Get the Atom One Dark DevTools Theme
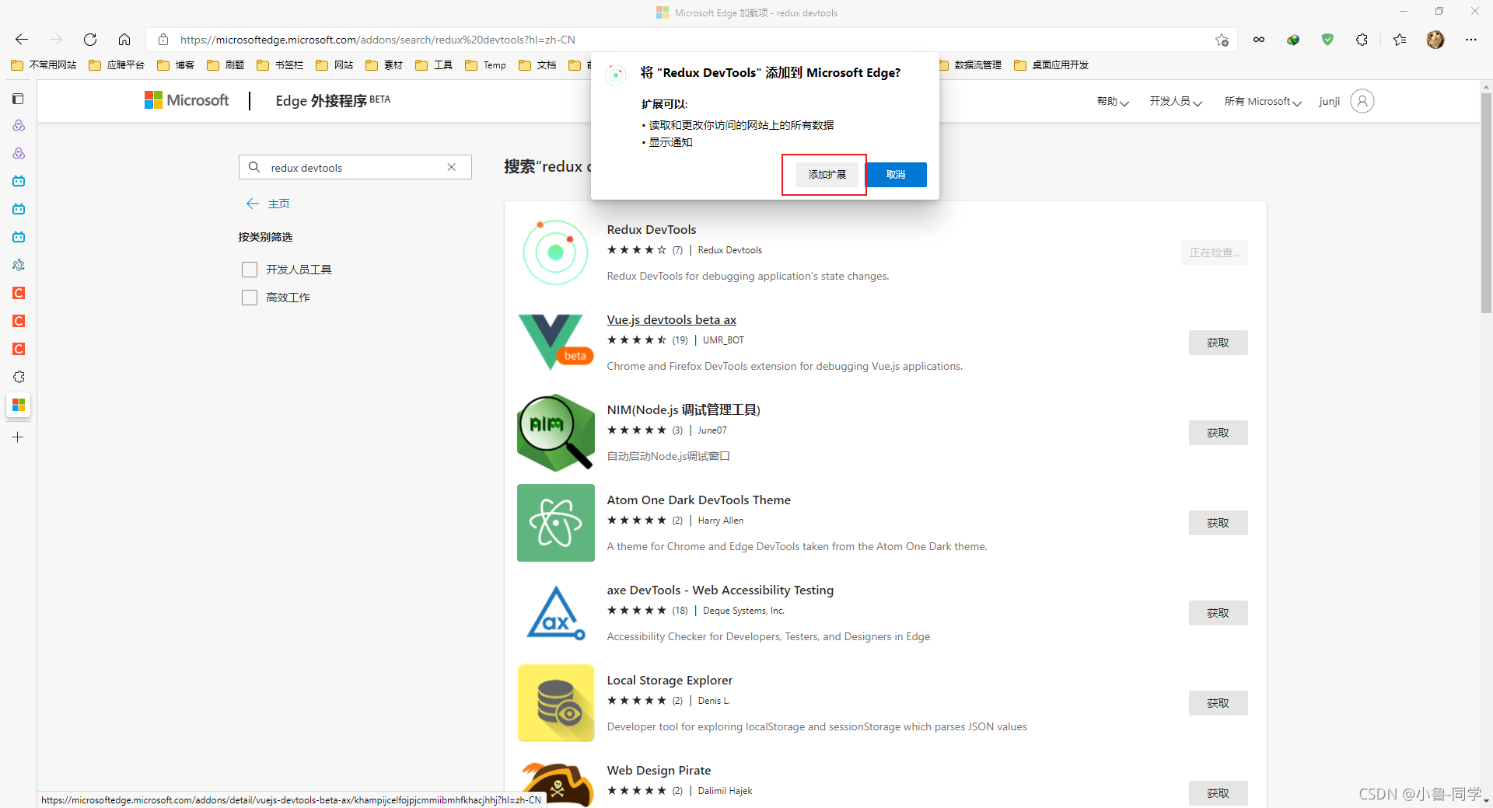The height and width of the screenshot is (808, 1493). pos(1218,523)
